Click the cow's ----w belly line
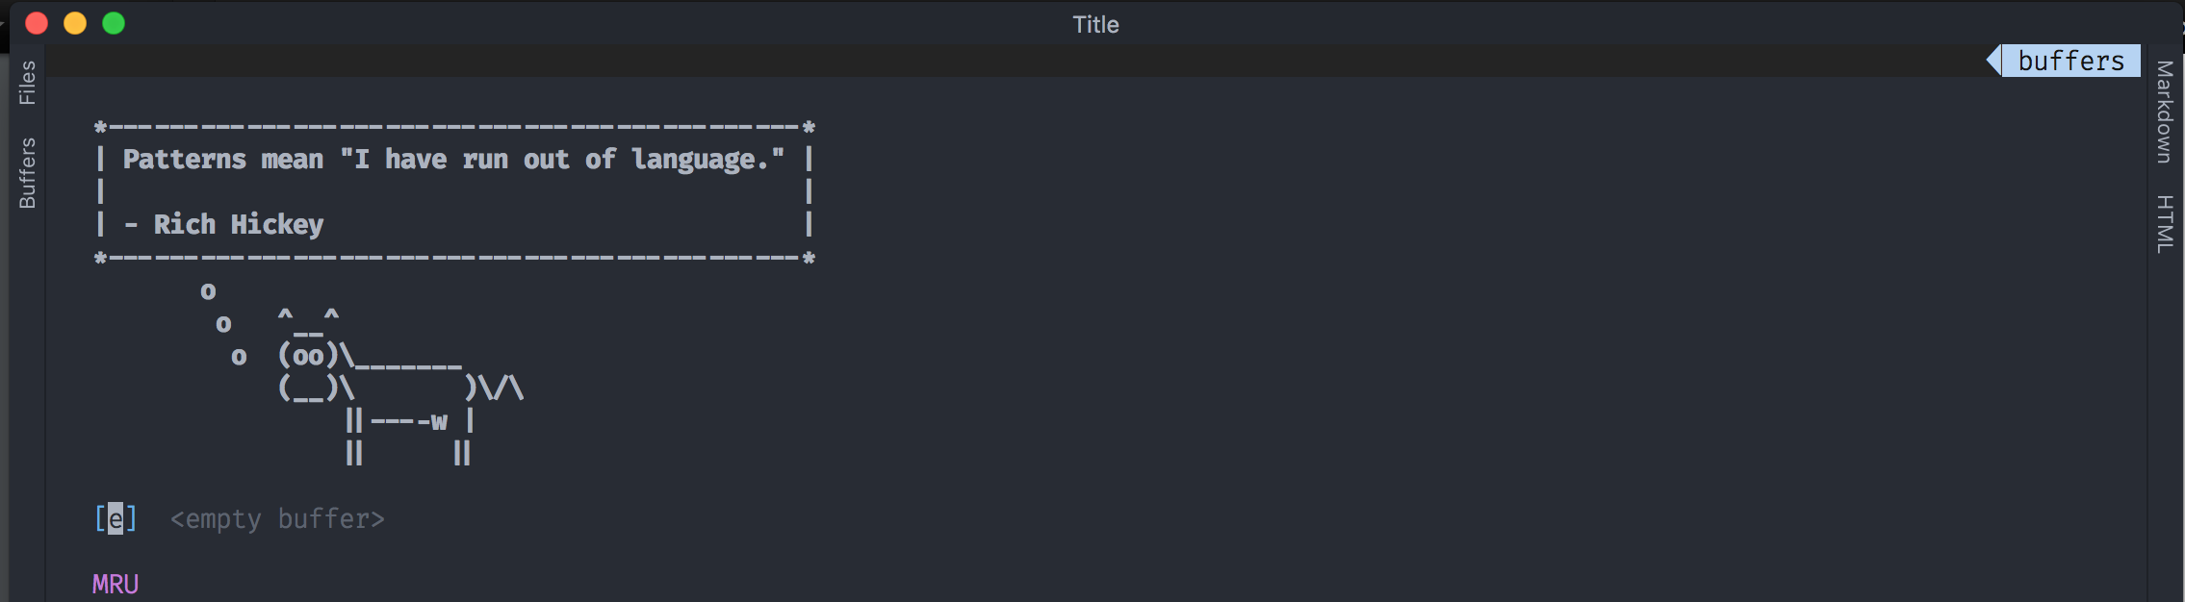The image size is (2185, 602). [409, 421]
